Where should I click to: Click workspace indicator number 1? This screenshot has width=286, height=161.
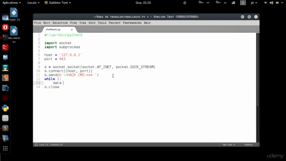243,3
